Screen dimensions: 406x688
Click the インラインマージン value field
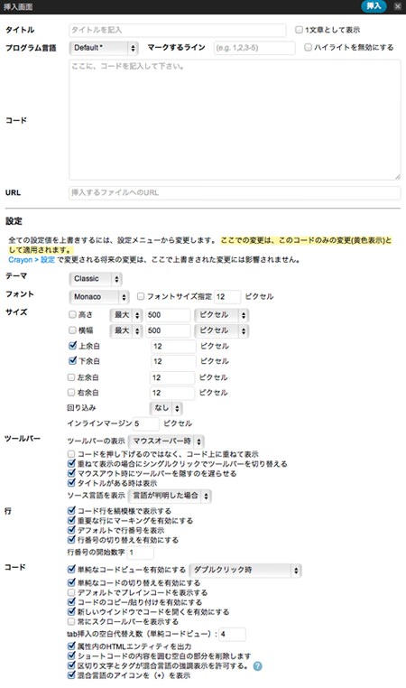(146, 423)
